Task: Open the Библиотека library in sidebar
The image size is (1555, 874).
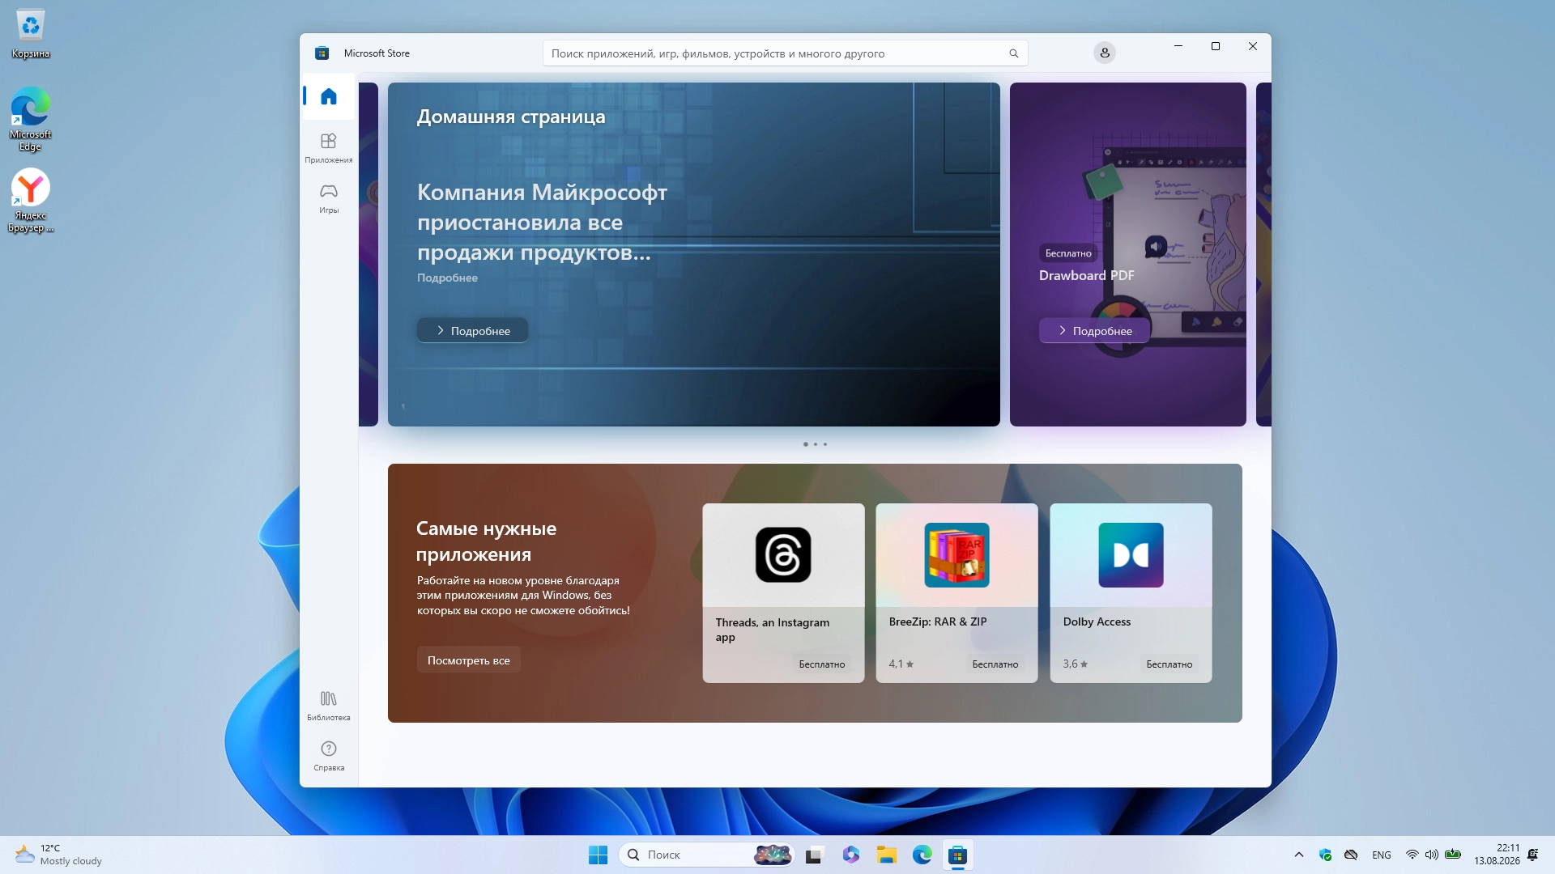Action: pos(328,705)
